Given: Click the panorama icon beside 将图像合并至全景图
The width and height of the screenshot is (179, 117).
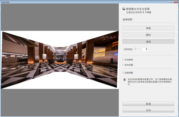Looking at the screenshot, I should coord(124,9).
